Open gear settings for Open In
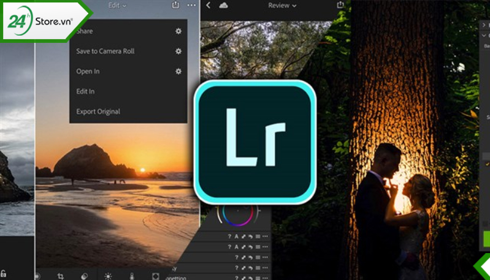Image resolution: width=490 pixels, height=280 pixels. point(178,71)
